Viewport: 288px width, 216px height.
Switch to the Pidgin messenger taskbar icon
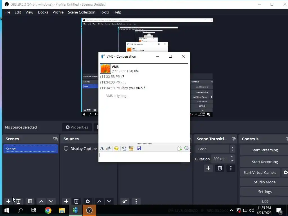75,210
